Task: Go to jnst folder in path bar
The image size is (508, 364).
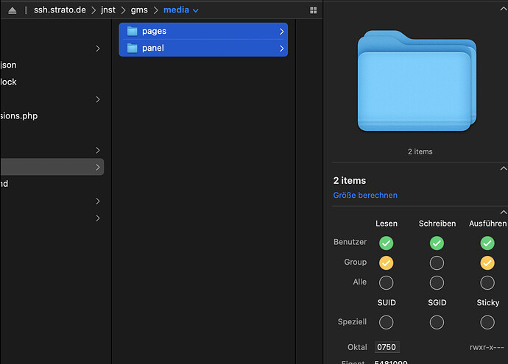Action: pyautogui.click(x=108, y=10)
